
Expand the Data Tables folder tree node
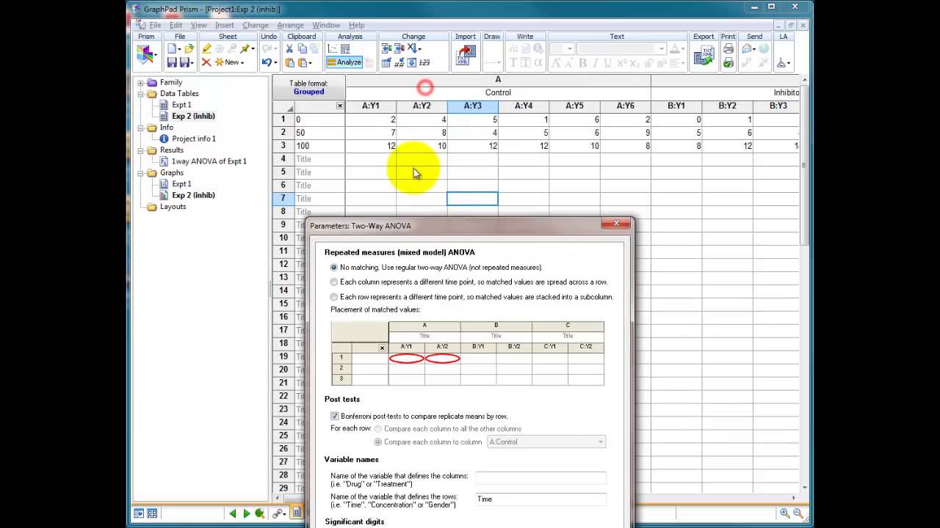click(x=140, y=94)
